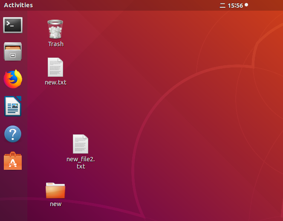The height and width of the screenshot is (221, 283).
Task: Click the Activities button in top bar
Action: [18, 5]
